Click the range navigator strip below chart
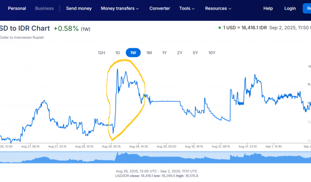 click(x=155, y=157)
